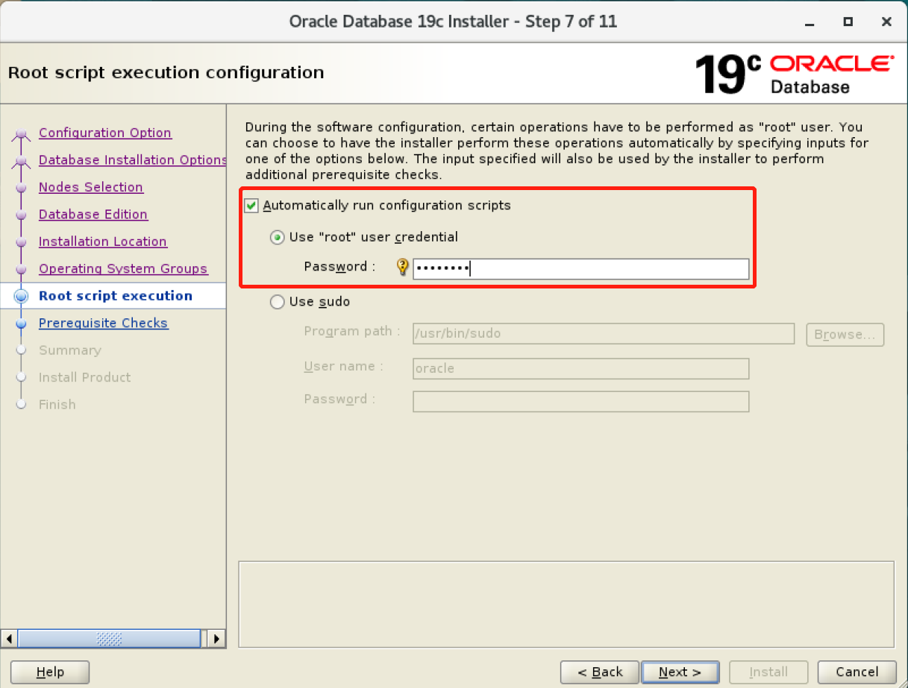Click the sidebar horizontal scrollbar thumb

pos(110,639)
